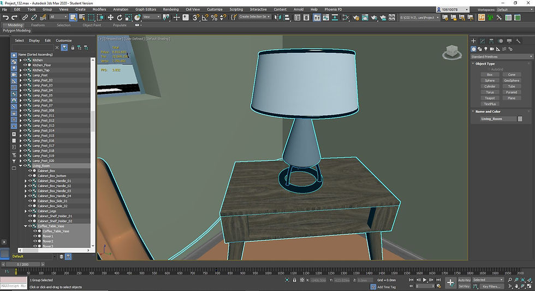
Task: Click the large Set Keys plus button
Action: click(450, 282)
